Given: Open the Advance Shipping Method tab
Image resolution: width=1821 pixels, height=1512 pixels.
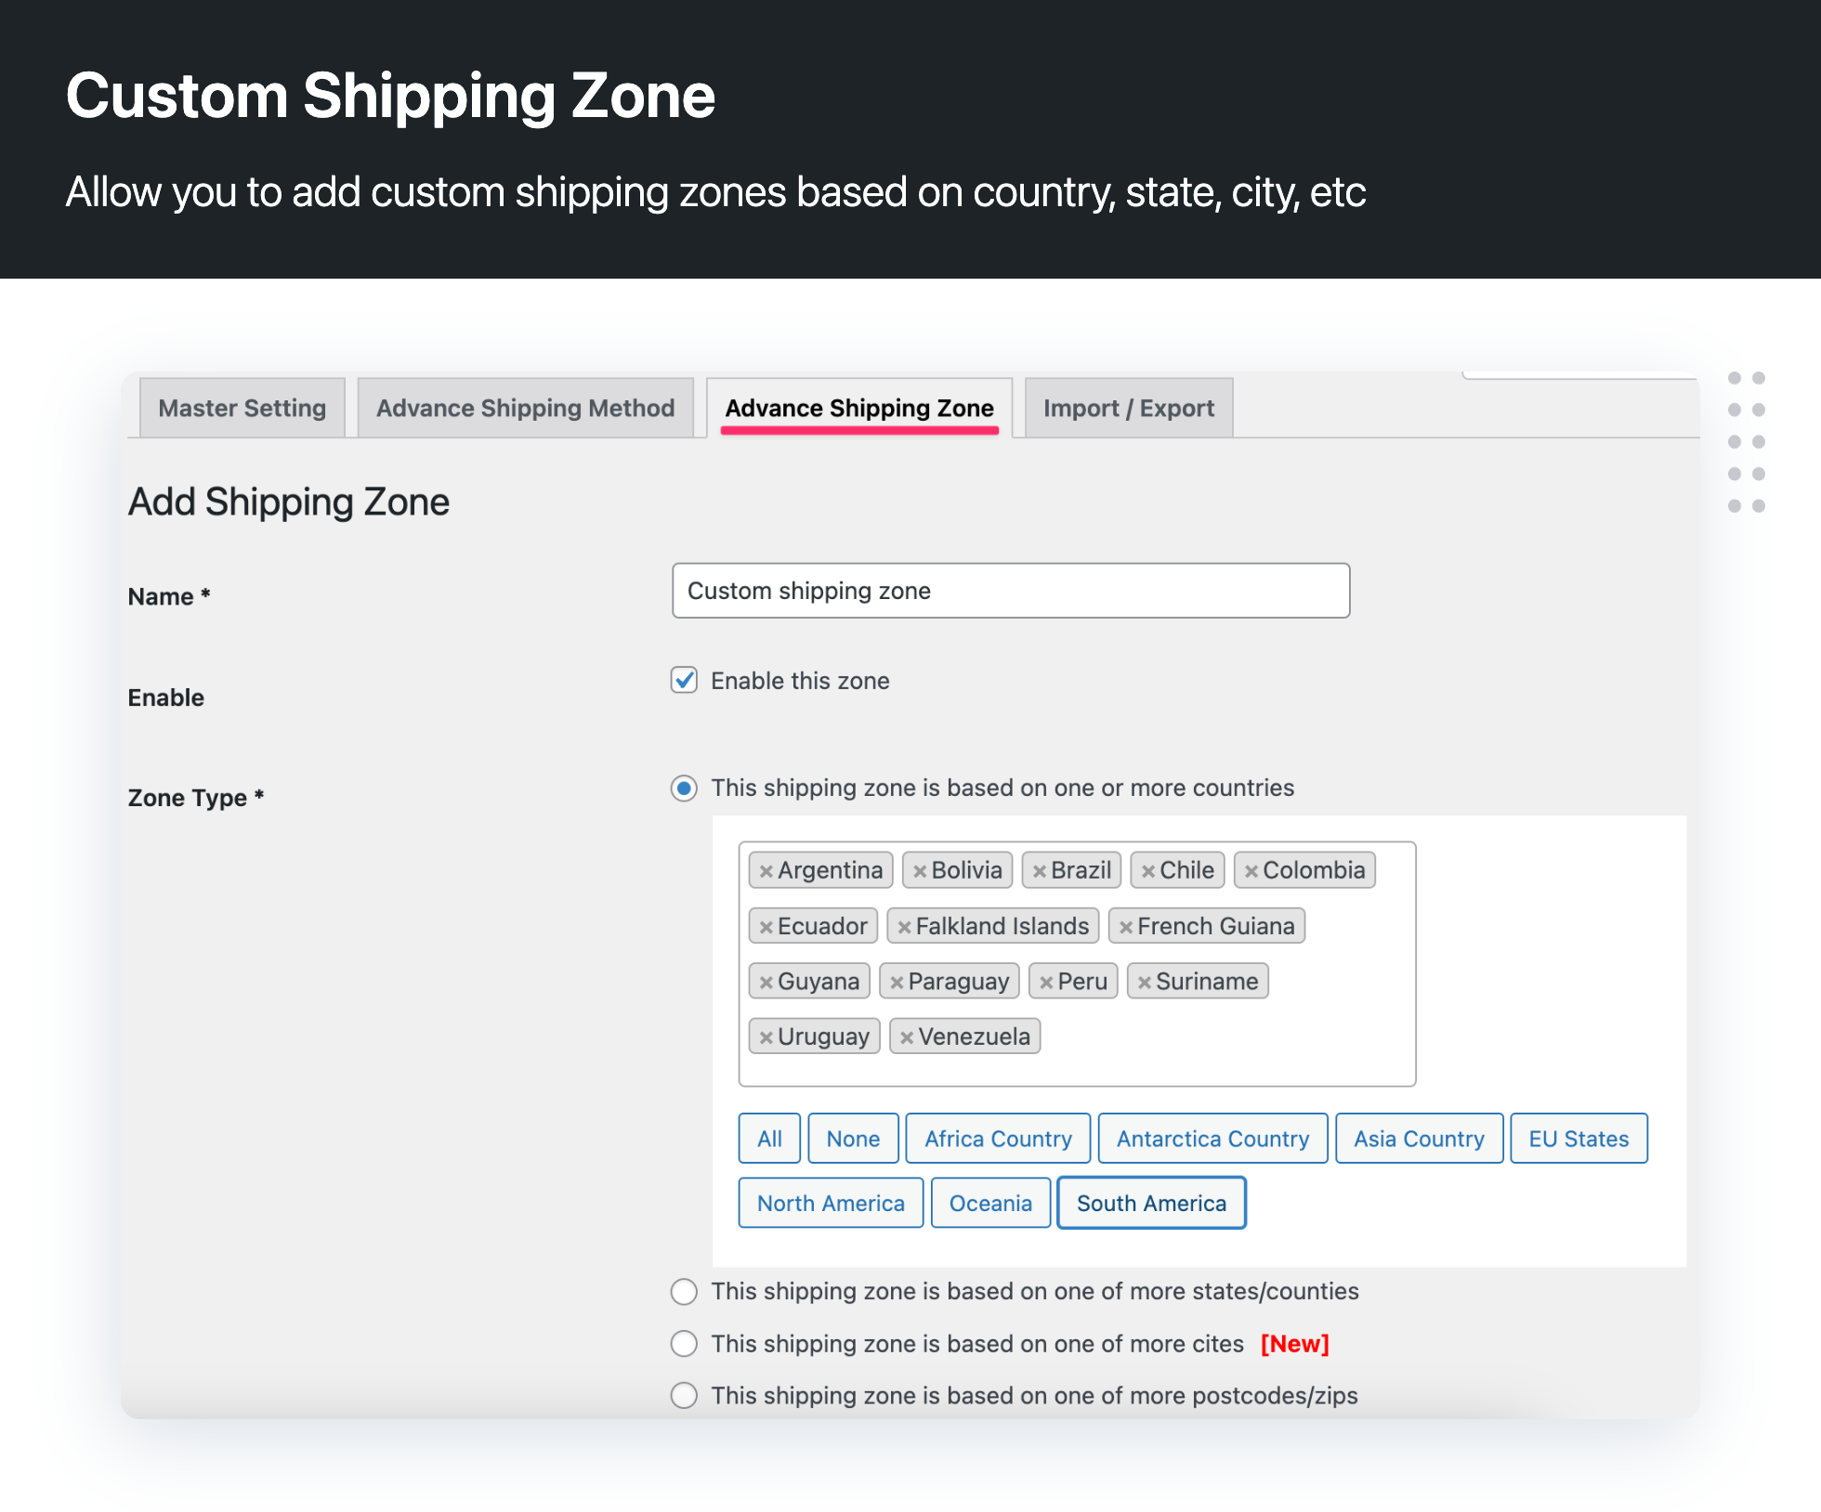Looking at the screenshot, I should pos(525,408).
